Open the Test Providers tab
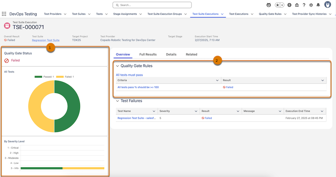 pos(53,14)
